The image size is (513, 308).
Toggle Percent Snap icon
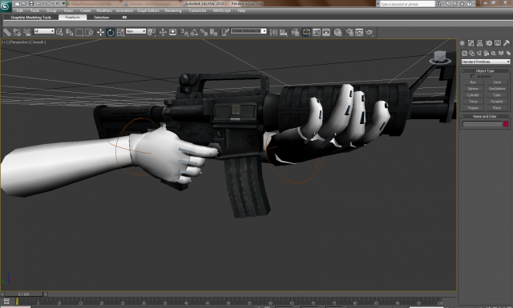[x=204, y=32]
